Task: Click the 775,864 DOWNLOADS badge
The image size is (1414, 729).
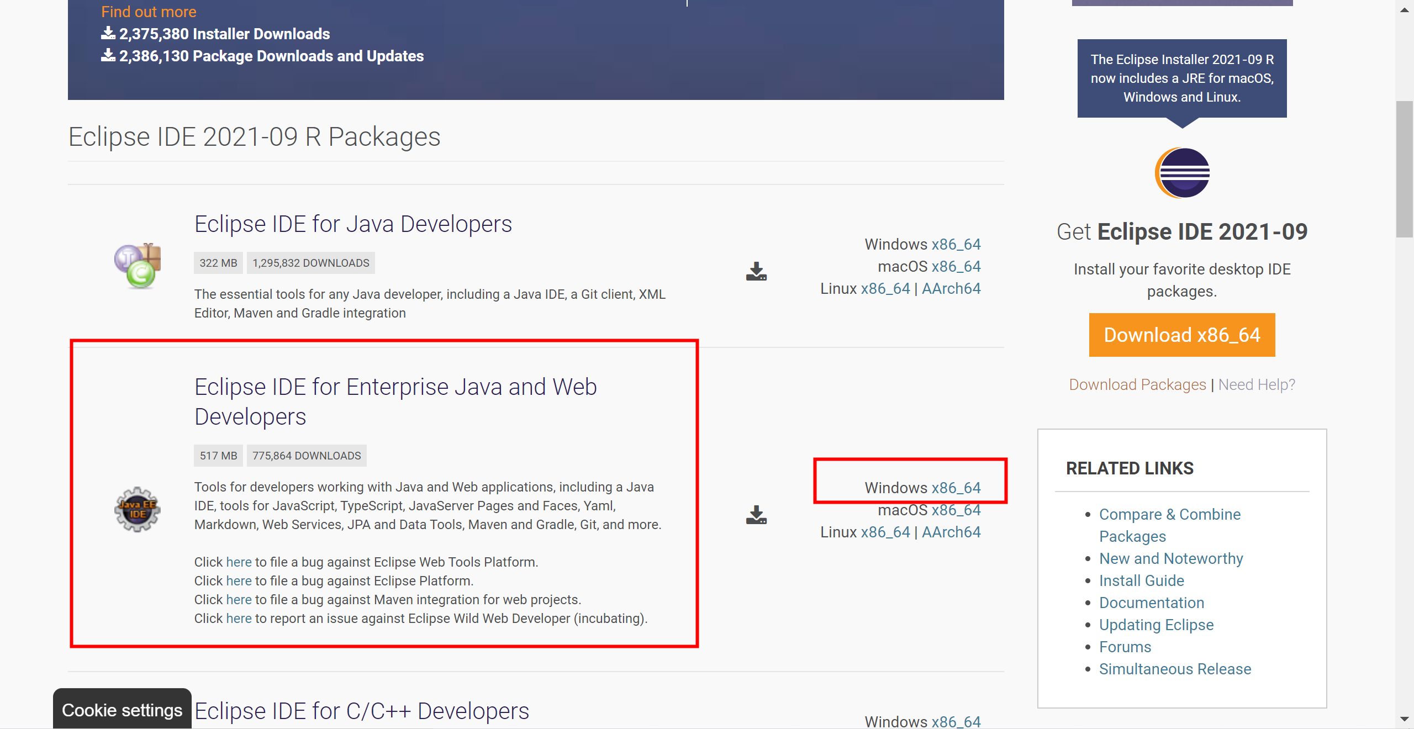Action: tap(307, 456)
